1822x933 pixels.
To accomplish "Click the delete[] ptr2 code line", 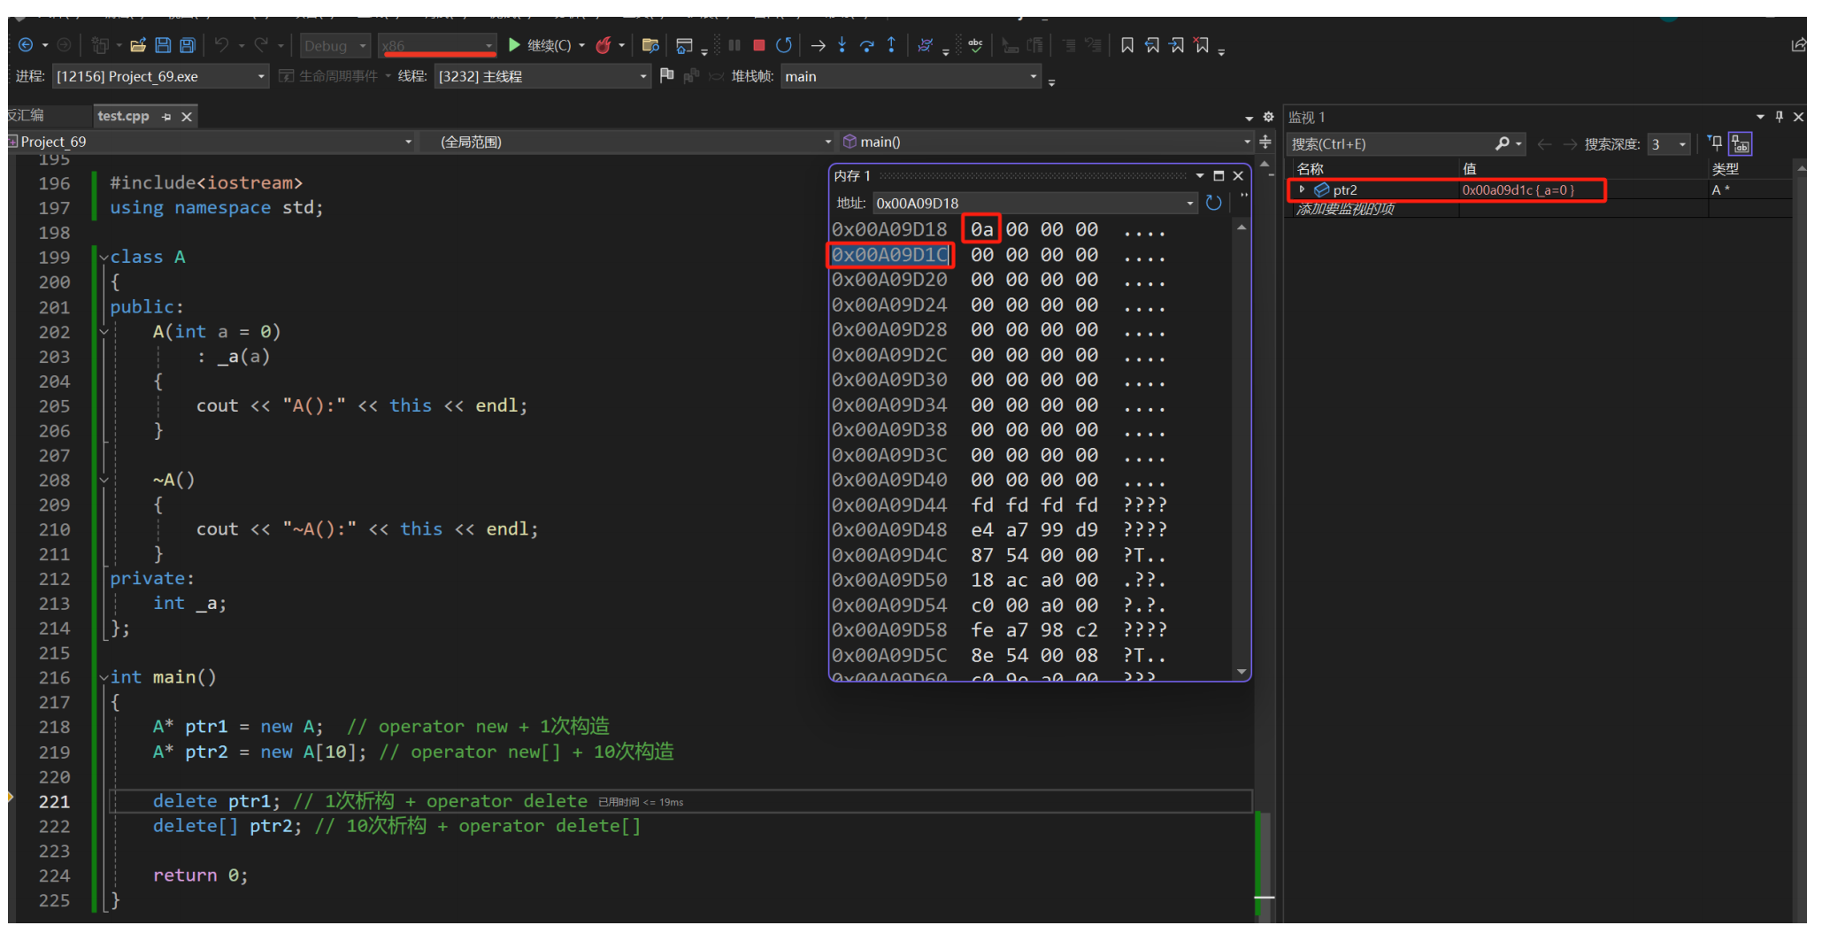I will coord(396,826).
